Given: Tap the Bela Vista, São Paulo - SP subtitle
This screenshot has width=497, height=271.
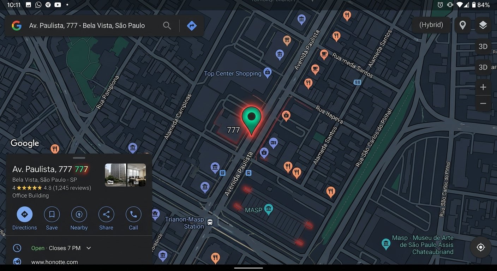Looking at the screenshot, I should pos(44,180).
